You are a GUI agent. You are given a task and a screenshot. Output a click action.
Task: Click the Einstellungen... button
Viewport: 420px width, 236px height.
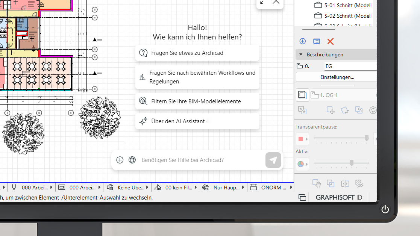click(x=337, y=77)
